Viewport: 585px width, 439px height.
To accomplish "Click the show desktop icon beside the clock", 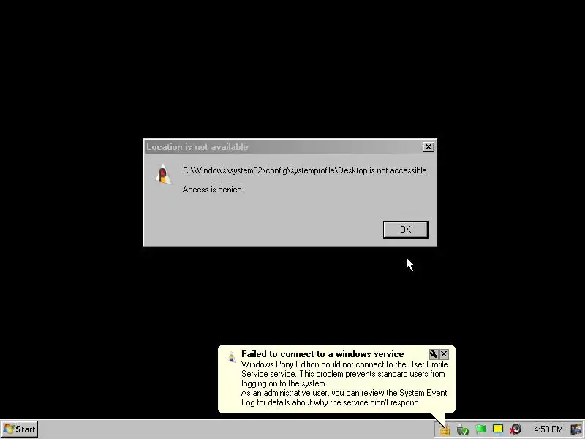I will [576, 429].
